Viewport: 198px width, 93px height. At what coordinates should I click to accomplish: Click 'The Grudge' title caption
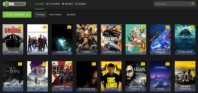(13, 52)
